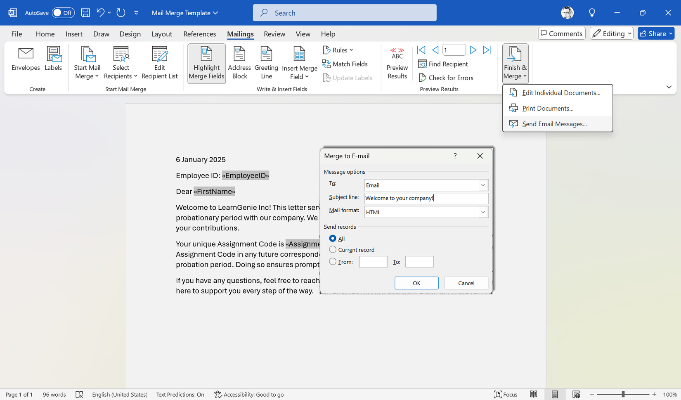The width and height of the screenshot is (681, 400).
Task: Select Edit Individual Documents menu item
Action: click(561, 93)
